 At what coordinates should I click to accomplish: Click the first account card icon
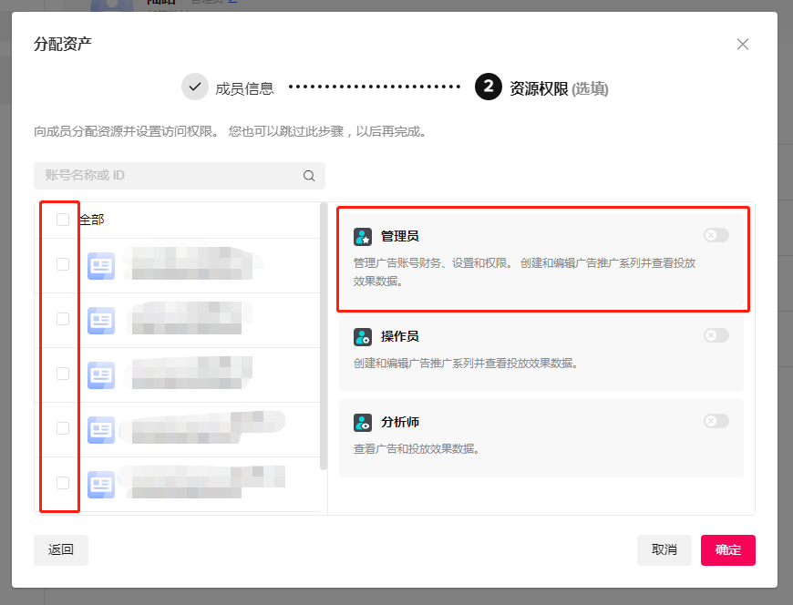click(x=101, y=266)
